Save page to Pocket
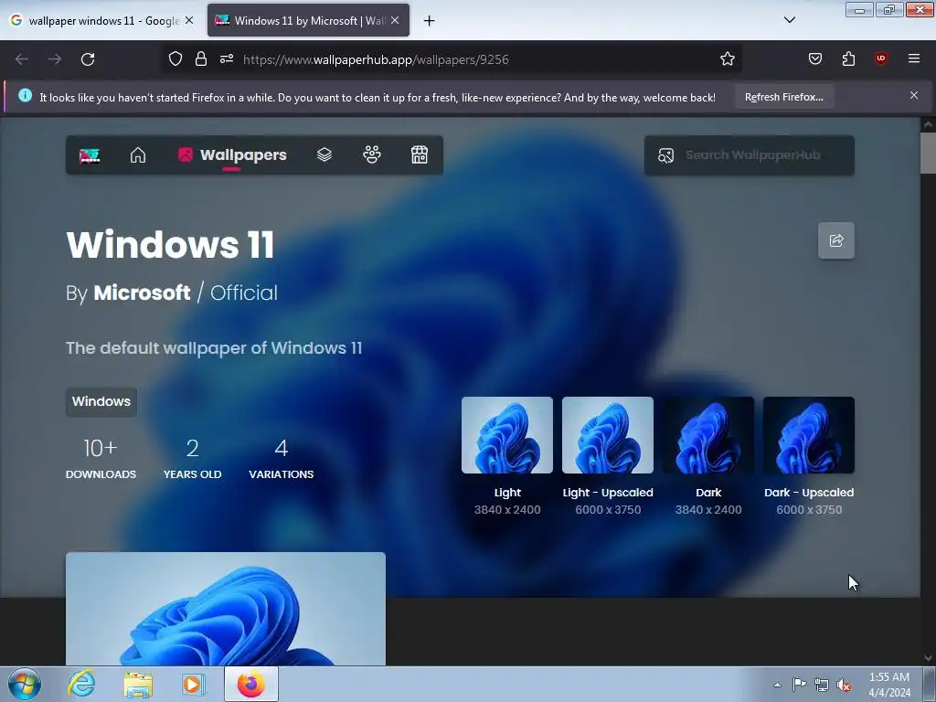 tap(815, 58)
